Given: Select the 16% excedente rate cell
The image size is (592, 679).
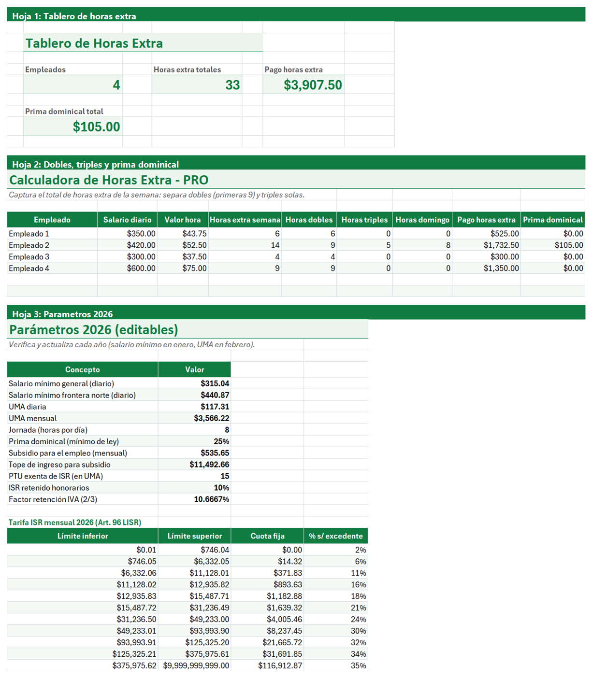Looking at the screenshot, I should (336, 584).
